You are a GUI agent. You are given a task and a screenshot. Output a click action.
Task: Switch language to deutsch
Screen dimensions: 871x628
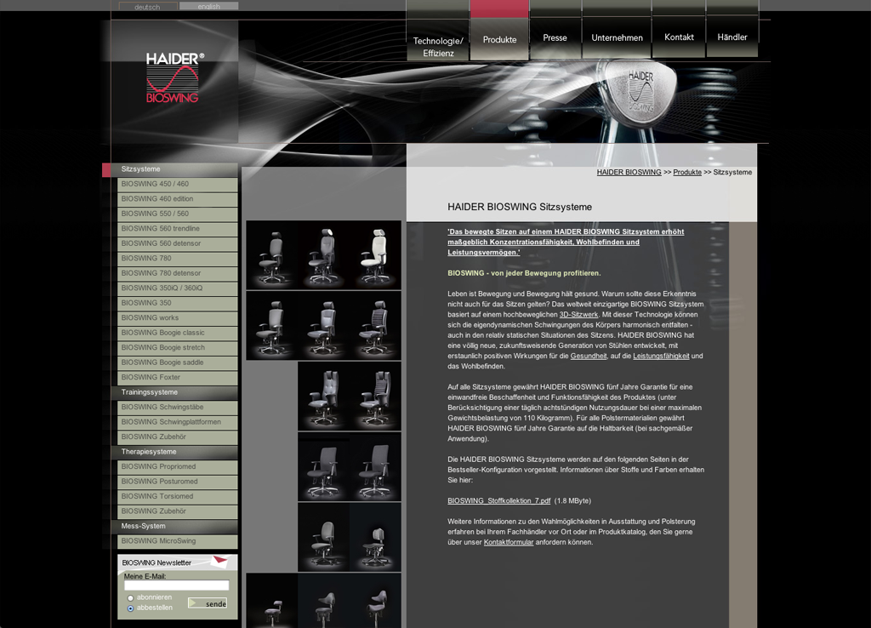pos(148,7)
